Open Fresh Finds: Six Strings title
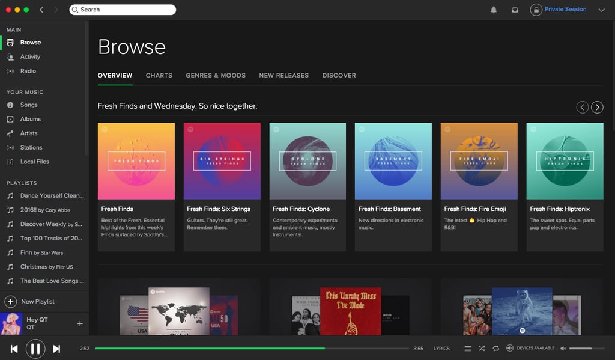The image size is (615, 360). [x=219, y=209]
